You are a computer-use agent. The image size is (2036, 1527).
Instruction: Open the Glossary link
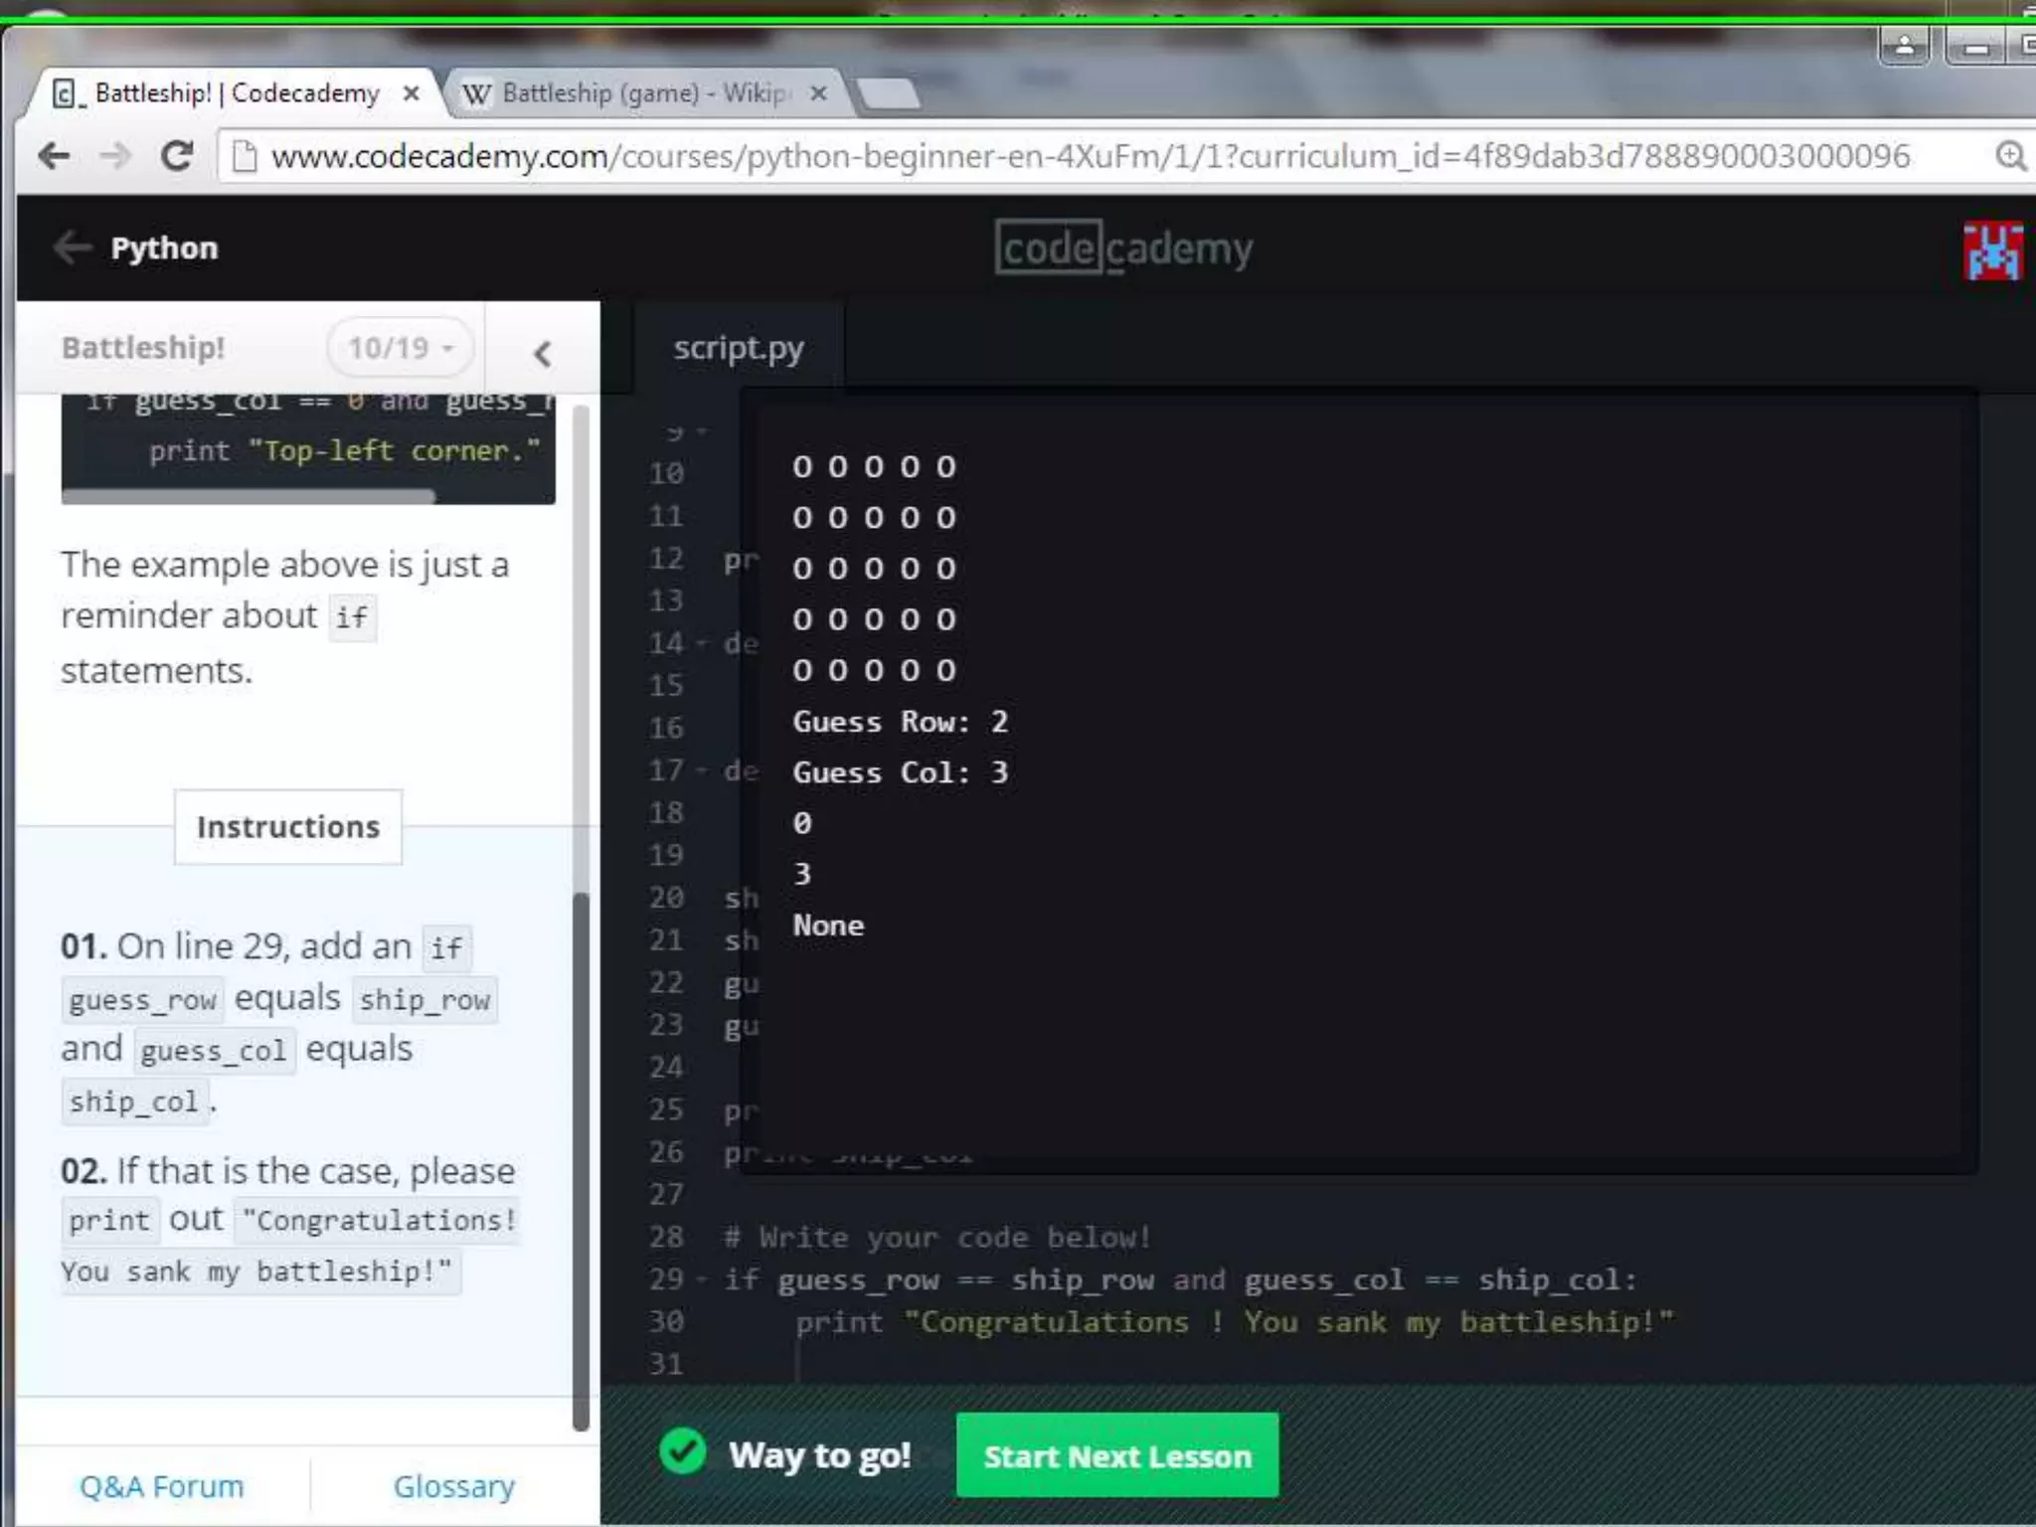[x=453, y=1486]
